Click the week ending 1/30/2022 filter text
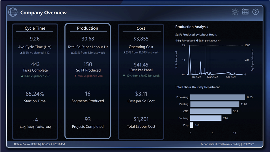The height and width of the screenshot is (152, 270). (x=227, y=144)
